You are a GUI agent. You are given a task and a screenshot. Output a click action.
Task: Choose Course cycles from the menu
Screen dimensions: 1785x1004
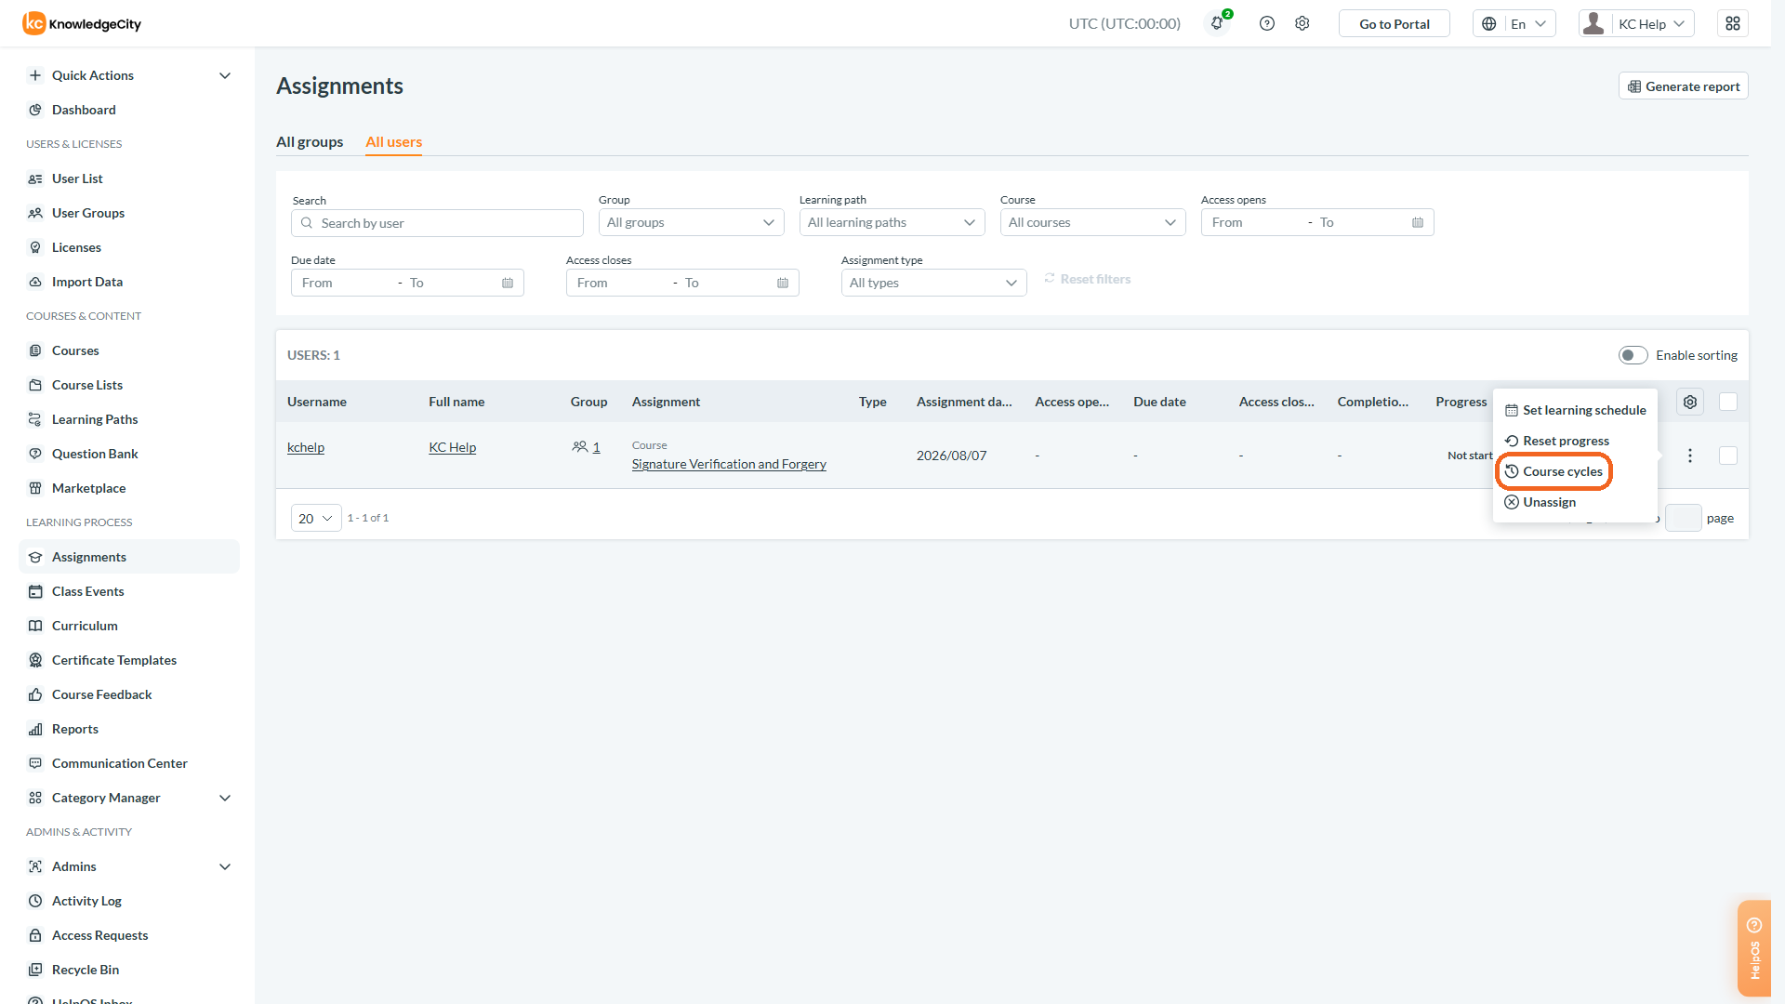click(1554, 471)
